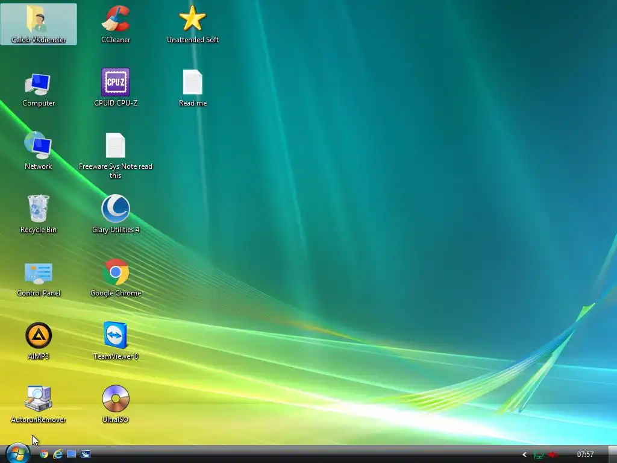Select the UltraISO disc icon

[115, 405]
